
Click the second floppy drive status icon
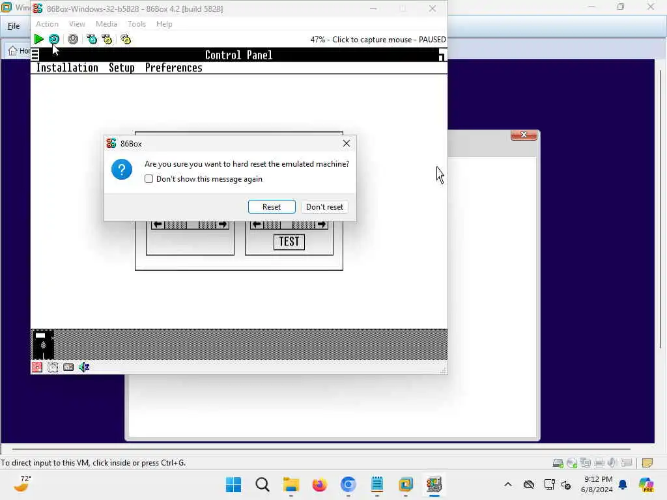[53, 367]
